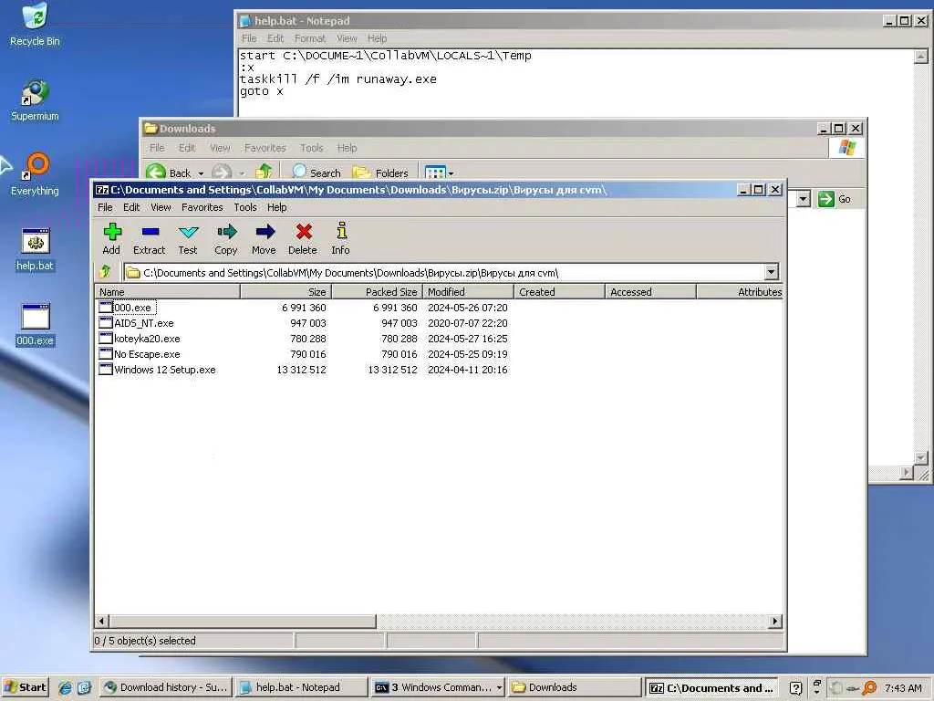934x701 pixels.
Task: Sort by the Size column header
Action: (x=285, y=291)
